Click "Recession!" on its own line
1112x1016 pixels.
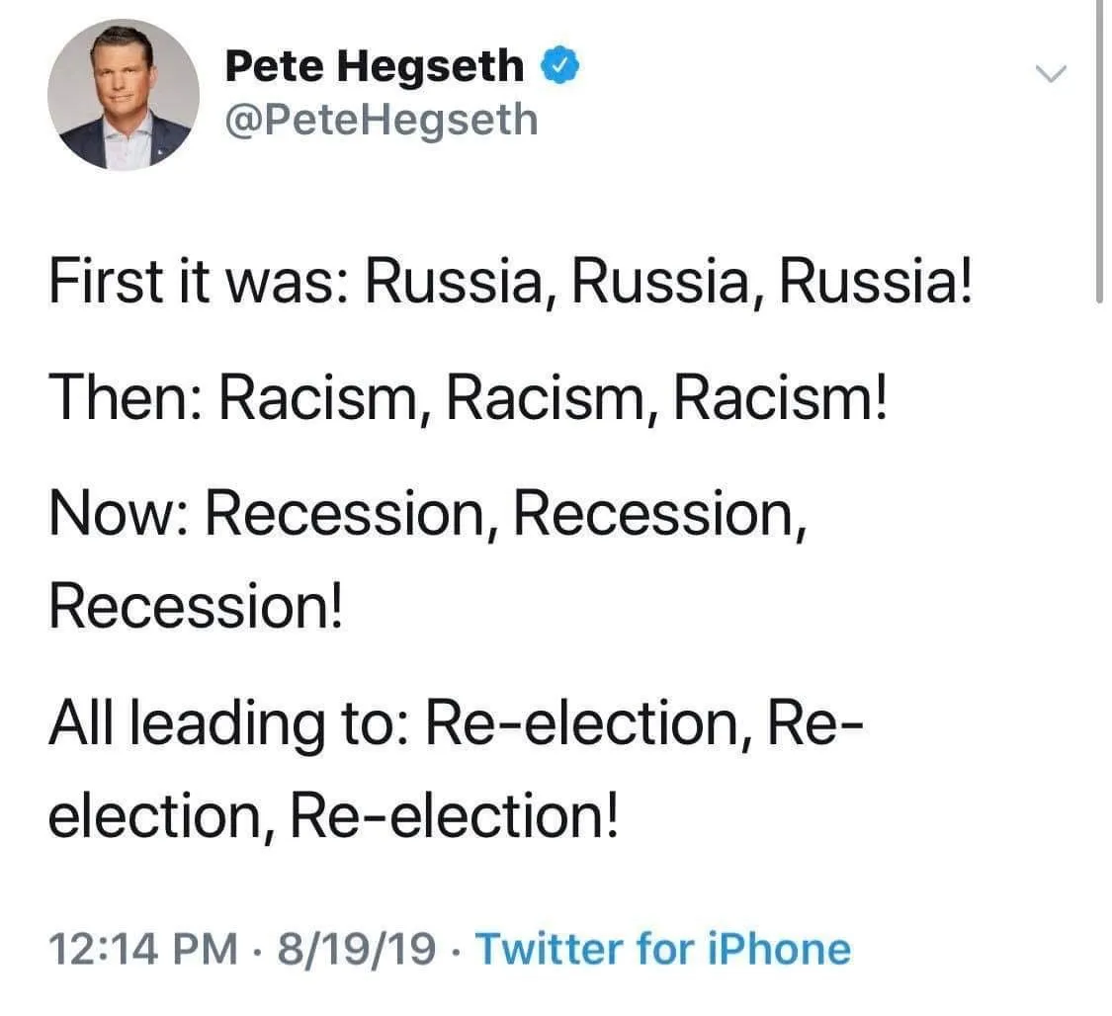pyautogui.click(x=196, y=604)
